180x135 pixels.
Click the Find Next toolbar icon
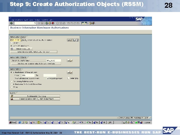tap(64, 23)
